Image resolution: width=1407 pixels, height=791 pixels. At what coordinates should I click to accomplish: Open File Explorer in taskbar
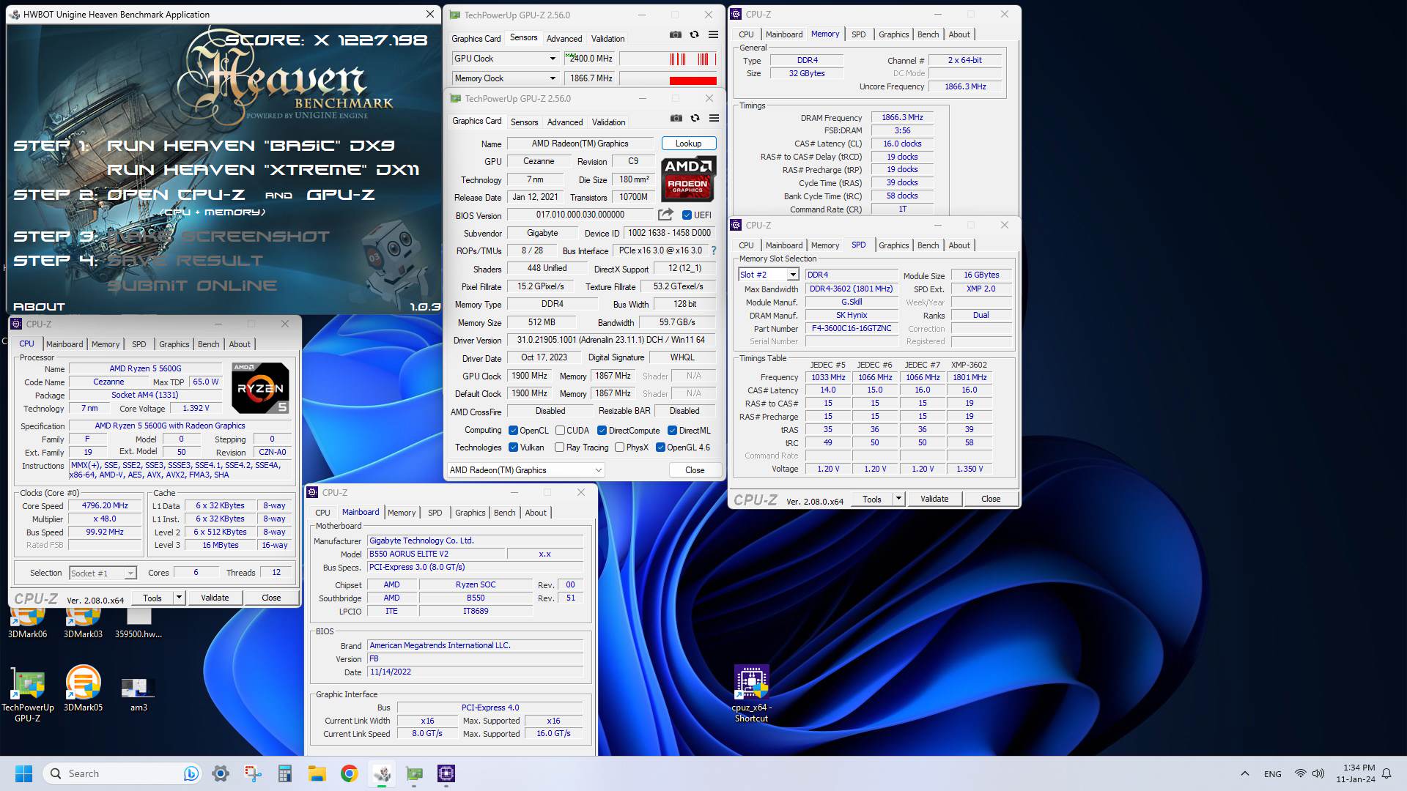[x=317, y=773]
